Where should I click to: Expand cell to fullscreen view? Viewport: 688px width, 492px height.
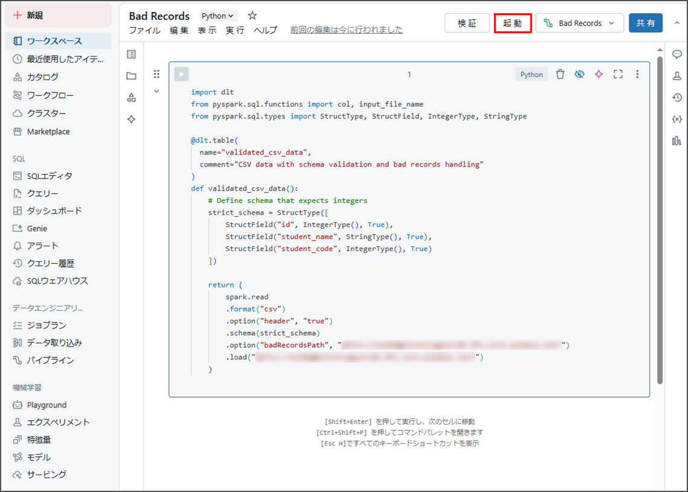[x=618, y=74]
